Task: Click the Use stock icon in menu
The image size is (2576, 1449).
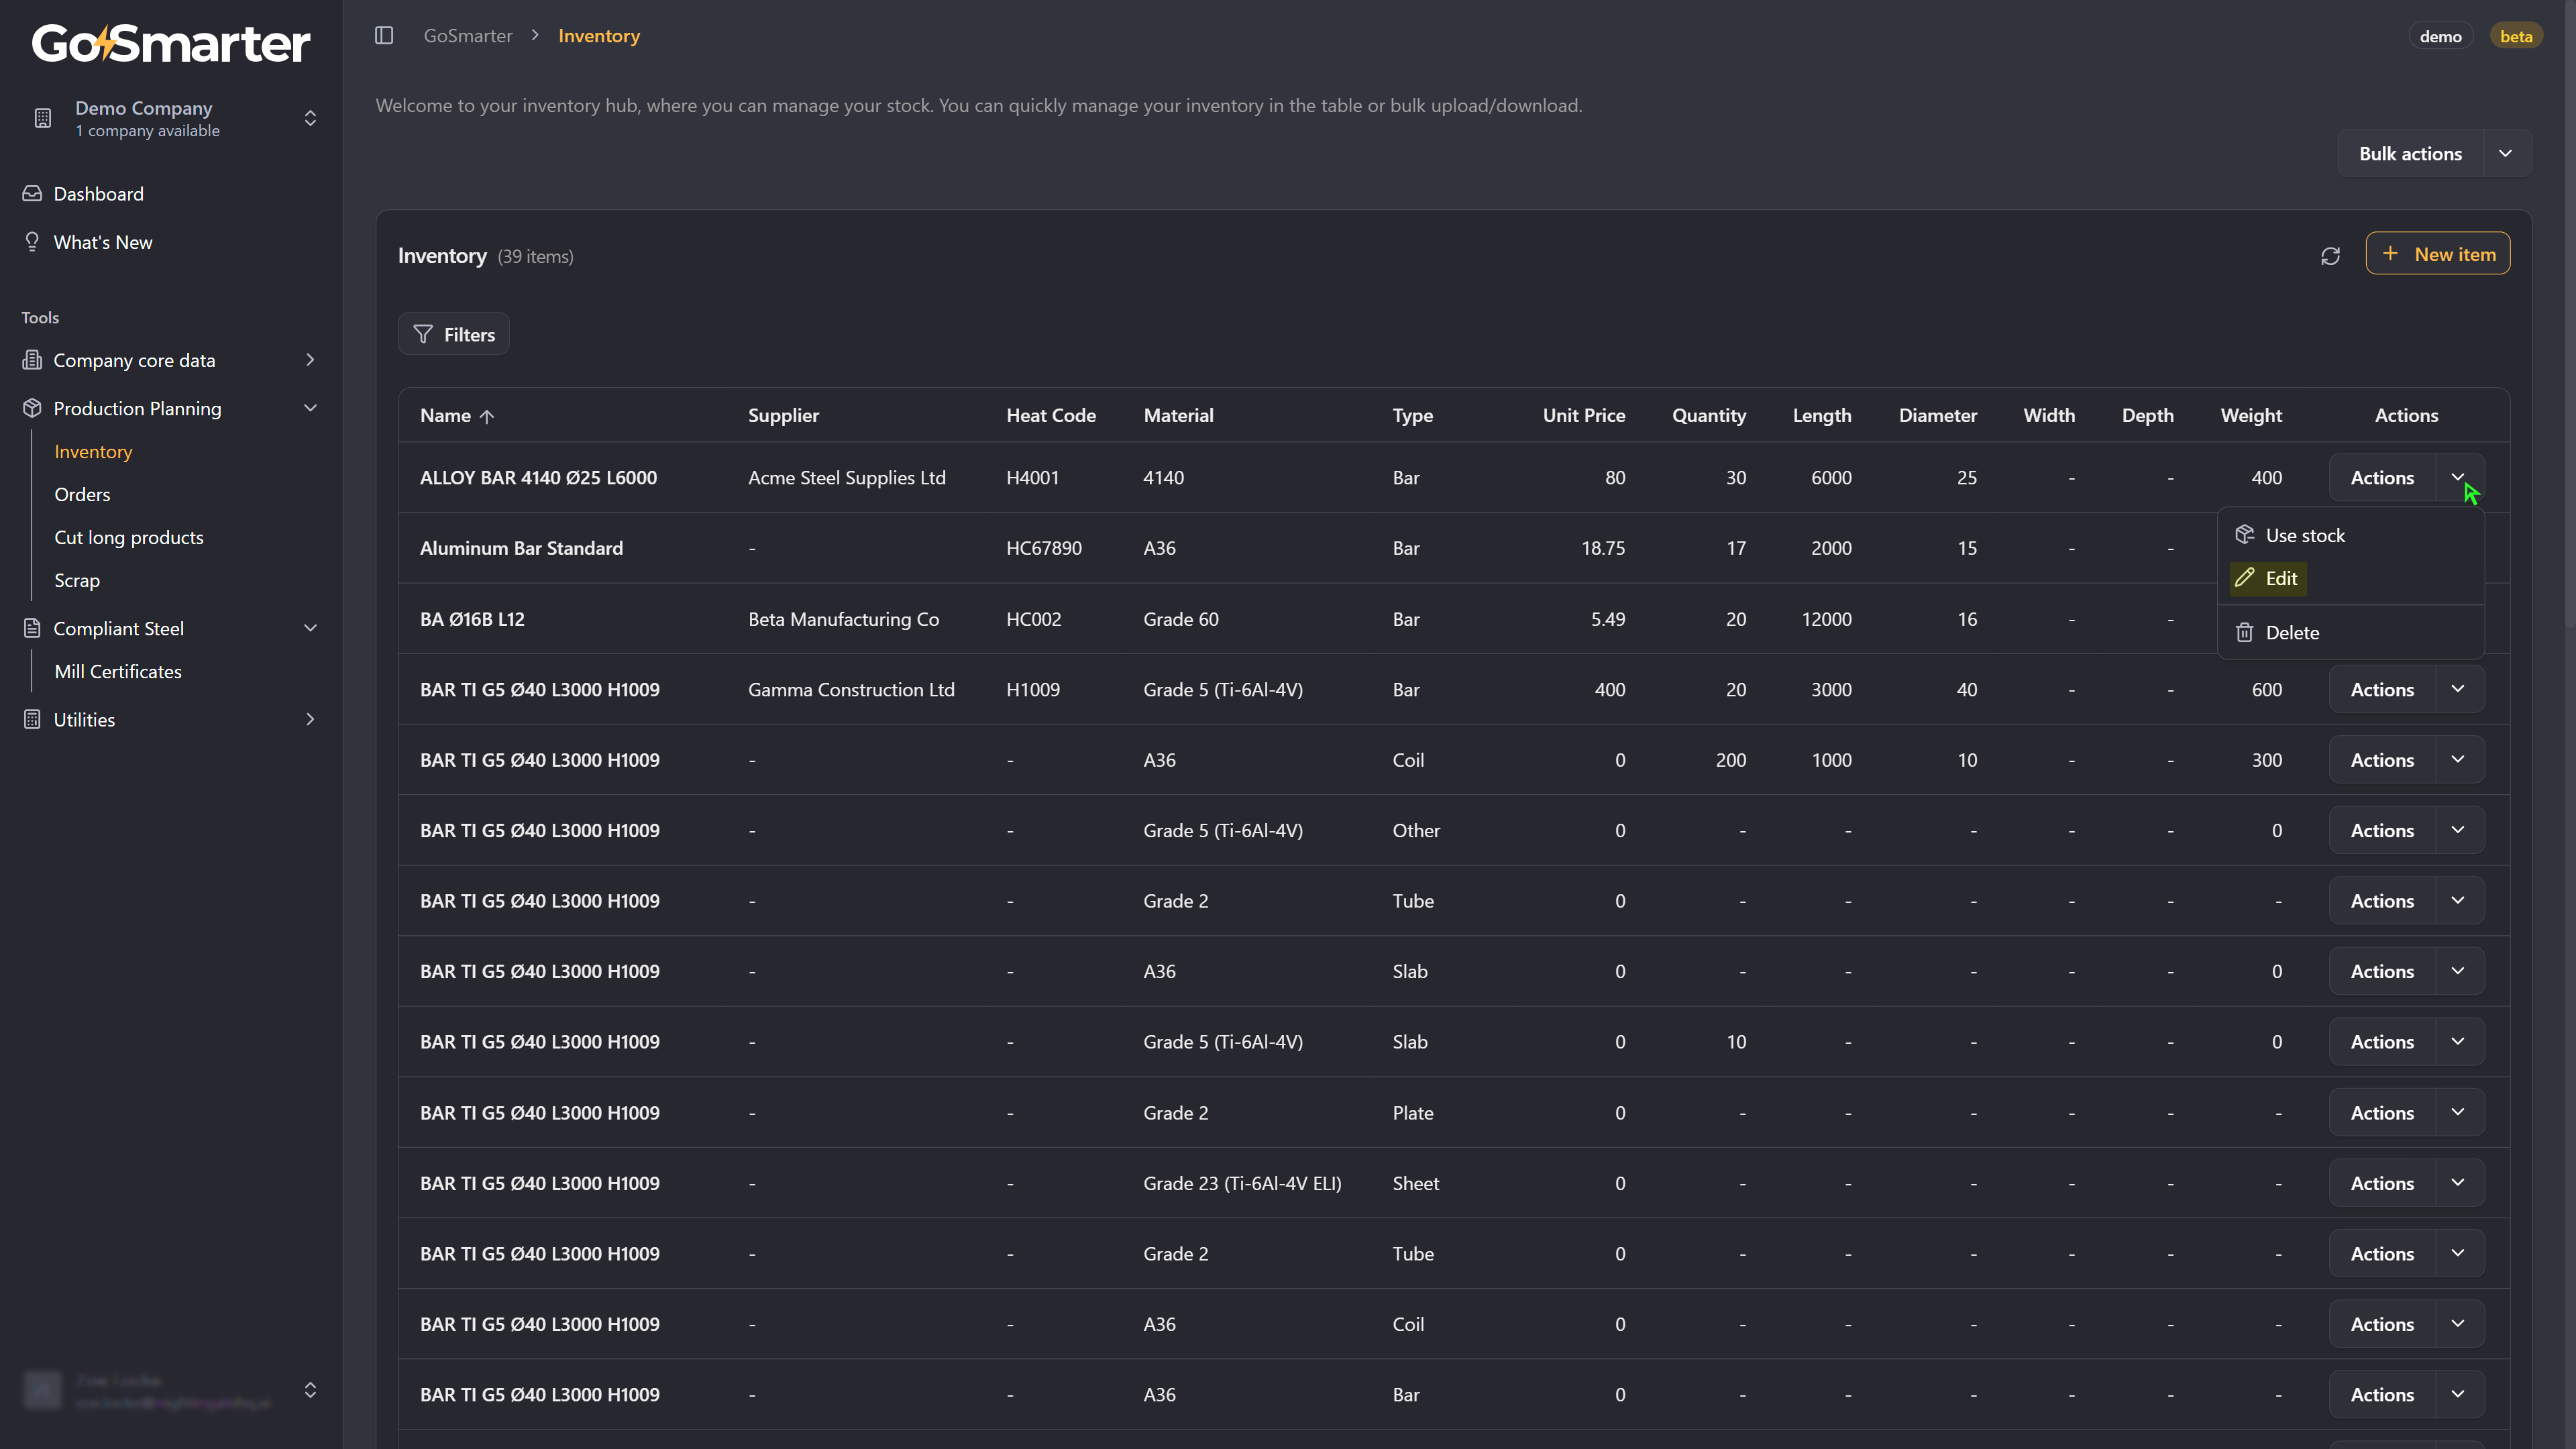Action: 2244,535
